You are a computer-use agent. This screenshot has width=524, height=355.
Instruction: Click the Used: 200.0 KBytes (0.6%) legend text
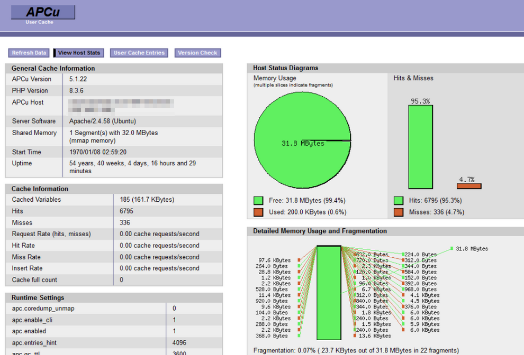coord(308,212)
